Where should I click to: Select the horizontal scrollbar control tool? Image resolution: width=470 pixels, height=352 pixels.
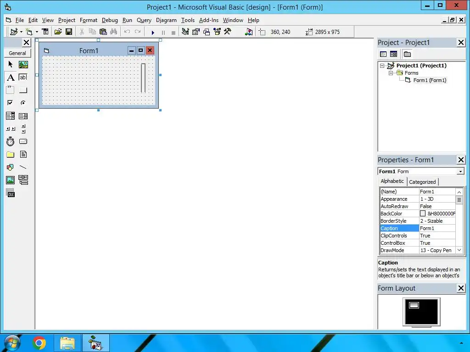tap(10, 129)
